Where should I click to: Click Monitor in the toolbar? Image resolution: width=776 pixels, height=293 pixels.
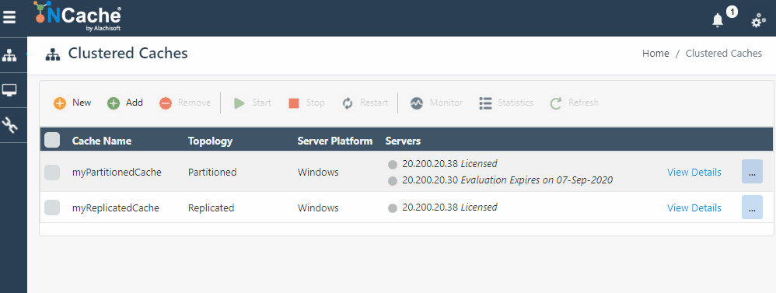[x=436, y=103]
